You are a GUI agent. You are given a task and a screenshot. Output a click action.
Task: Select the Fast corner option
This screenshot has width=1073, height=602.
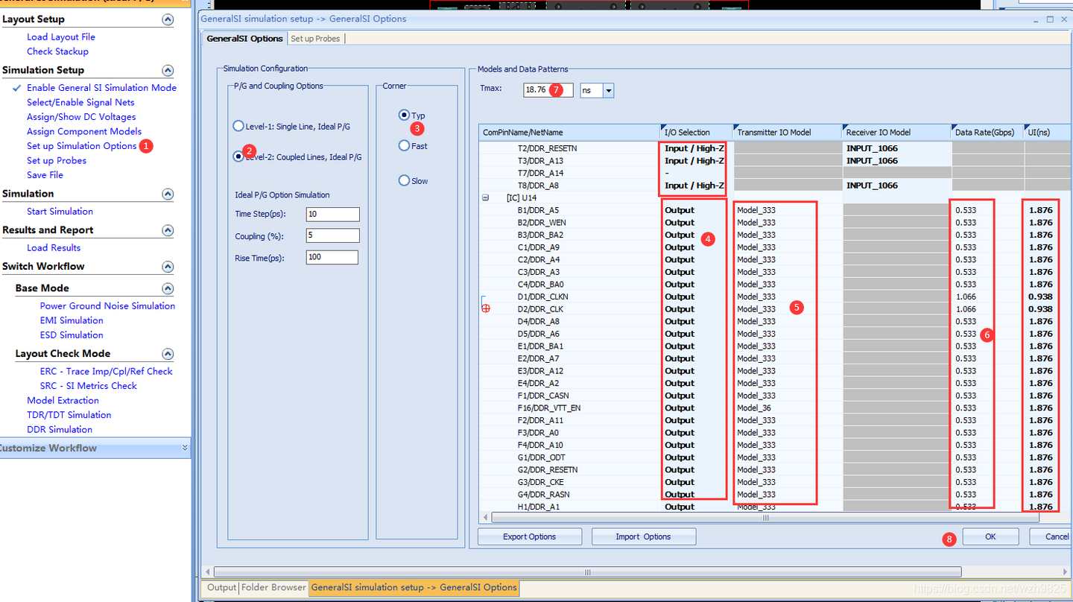(404, 145)
